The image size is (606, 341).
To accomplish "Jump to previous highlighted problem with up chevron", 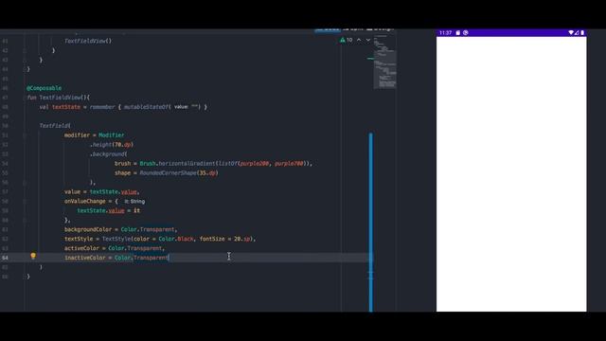I will pyautogui.click(x=359, y=40).
